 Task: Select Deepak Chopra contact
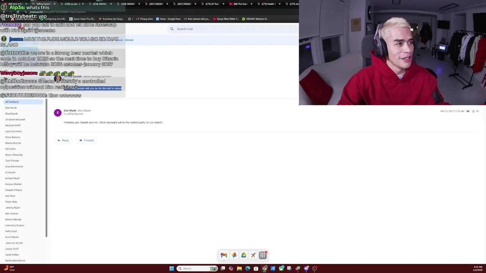(x=14, y=190)
